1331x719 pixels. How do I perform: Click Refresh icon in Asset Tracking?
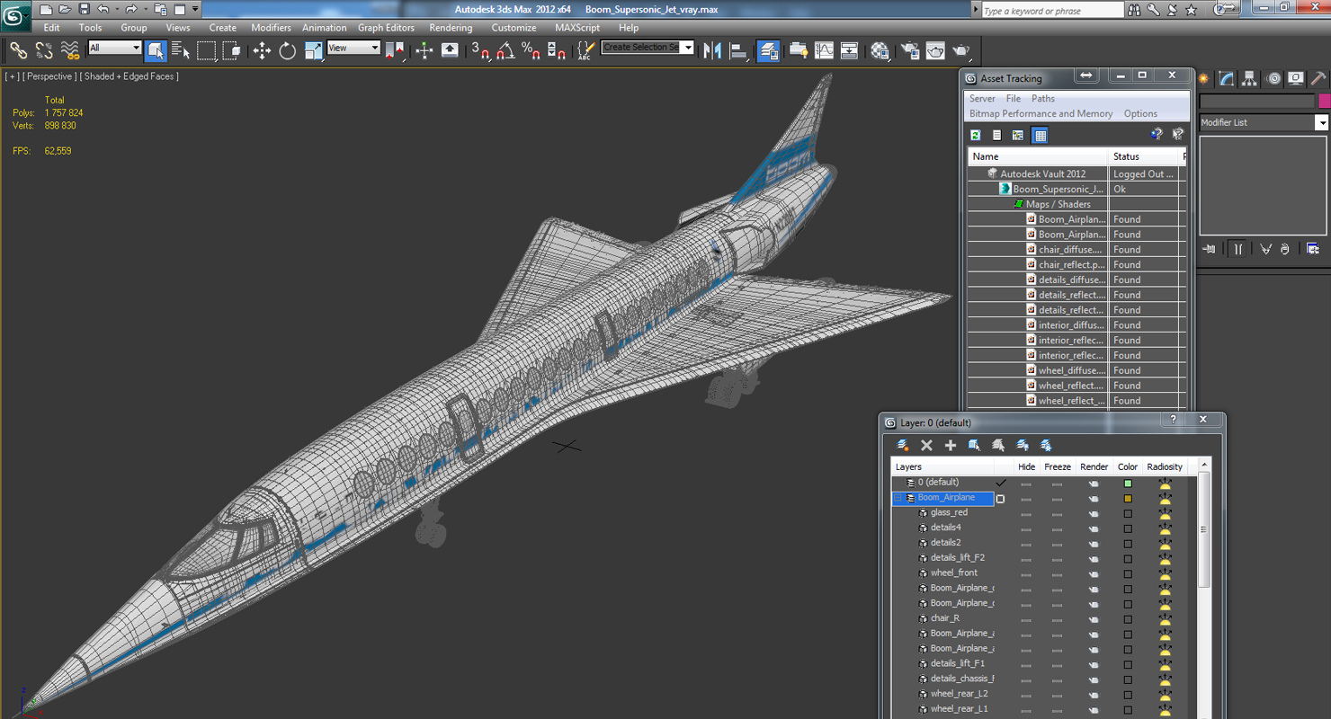[x=975, y=135]
